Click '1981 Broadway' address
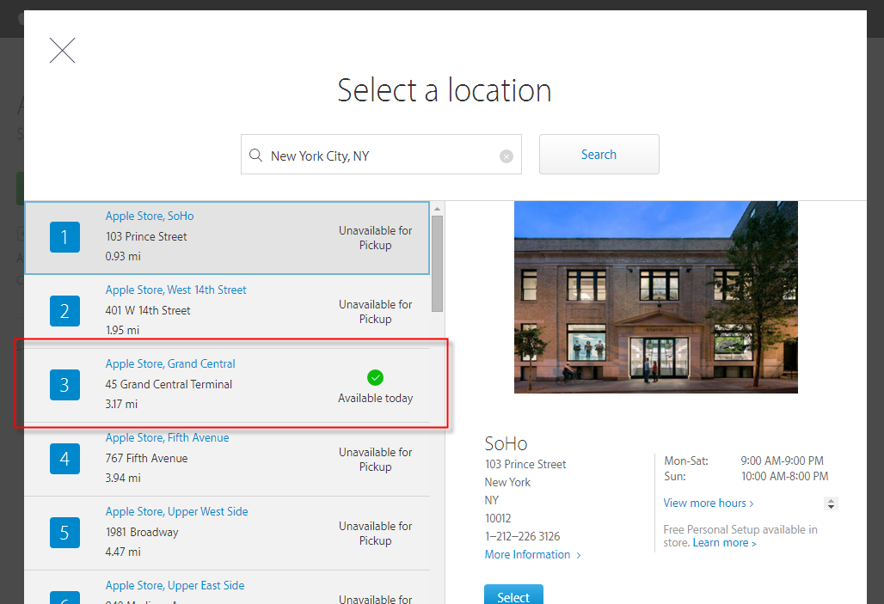 click(142, 532)
